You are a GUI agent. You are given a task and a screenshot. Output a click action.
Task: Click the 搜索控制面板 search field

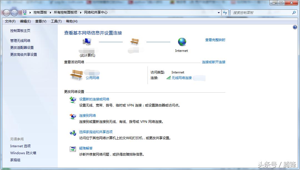(x=261, y=12)
